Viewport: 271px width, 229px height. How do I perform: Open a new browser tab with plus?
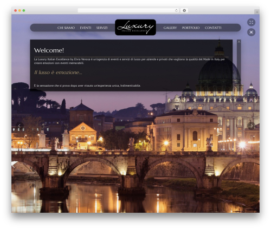pos(257,12)
